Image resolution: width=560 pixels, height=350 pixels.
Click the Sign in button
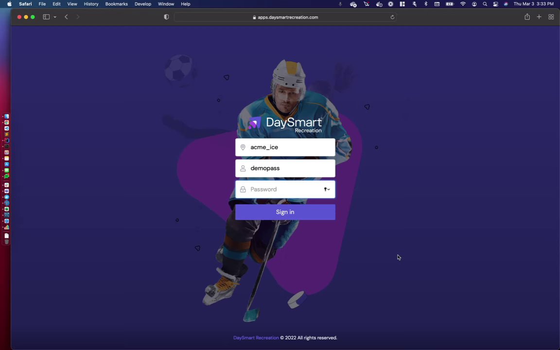(x=285, y=212)
